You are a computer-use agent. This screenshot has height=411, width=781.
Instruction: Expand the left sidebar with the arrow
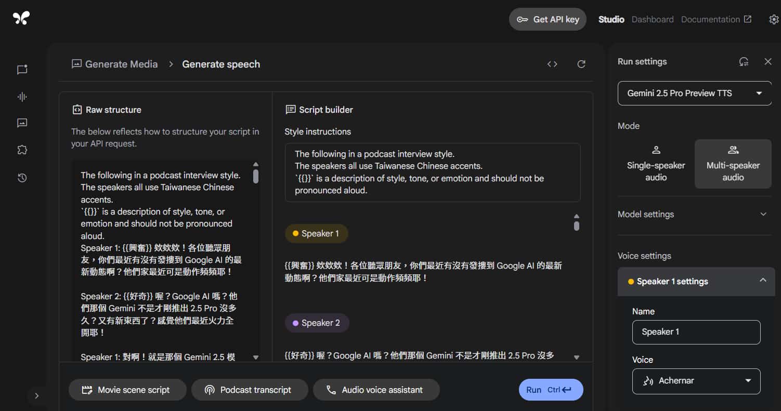pyautogui.click(x=36, y=395)
